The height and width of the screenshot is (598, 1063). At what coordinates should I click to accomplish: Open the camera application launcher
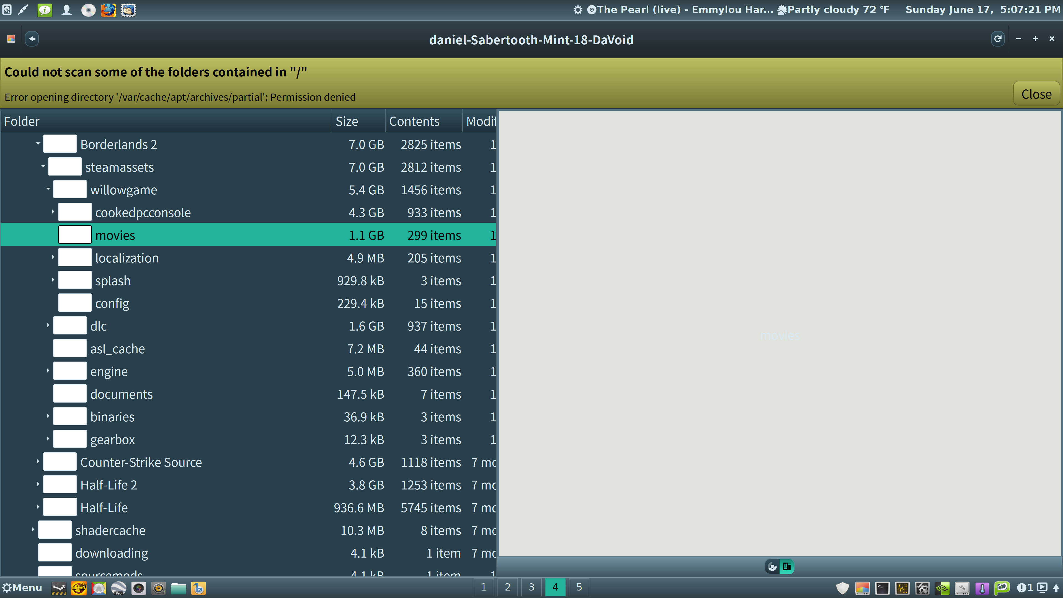click(x=139, y=588)
